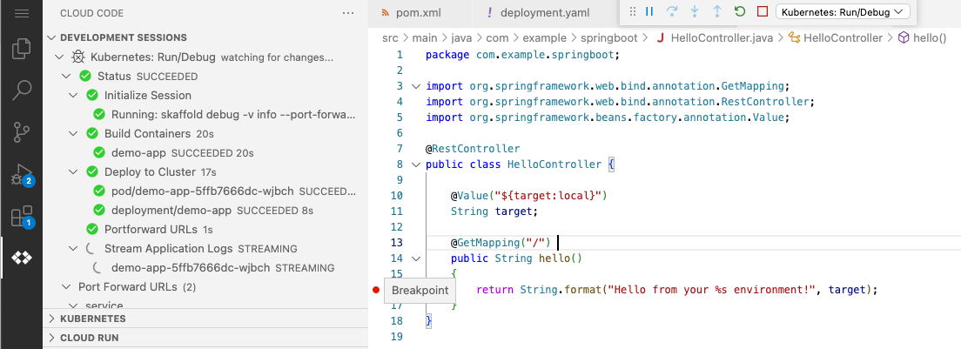The width and height of the screenshot is (961, 349).
Task: Open the Run and Debug view icon
Action: (x=22, y=173)
